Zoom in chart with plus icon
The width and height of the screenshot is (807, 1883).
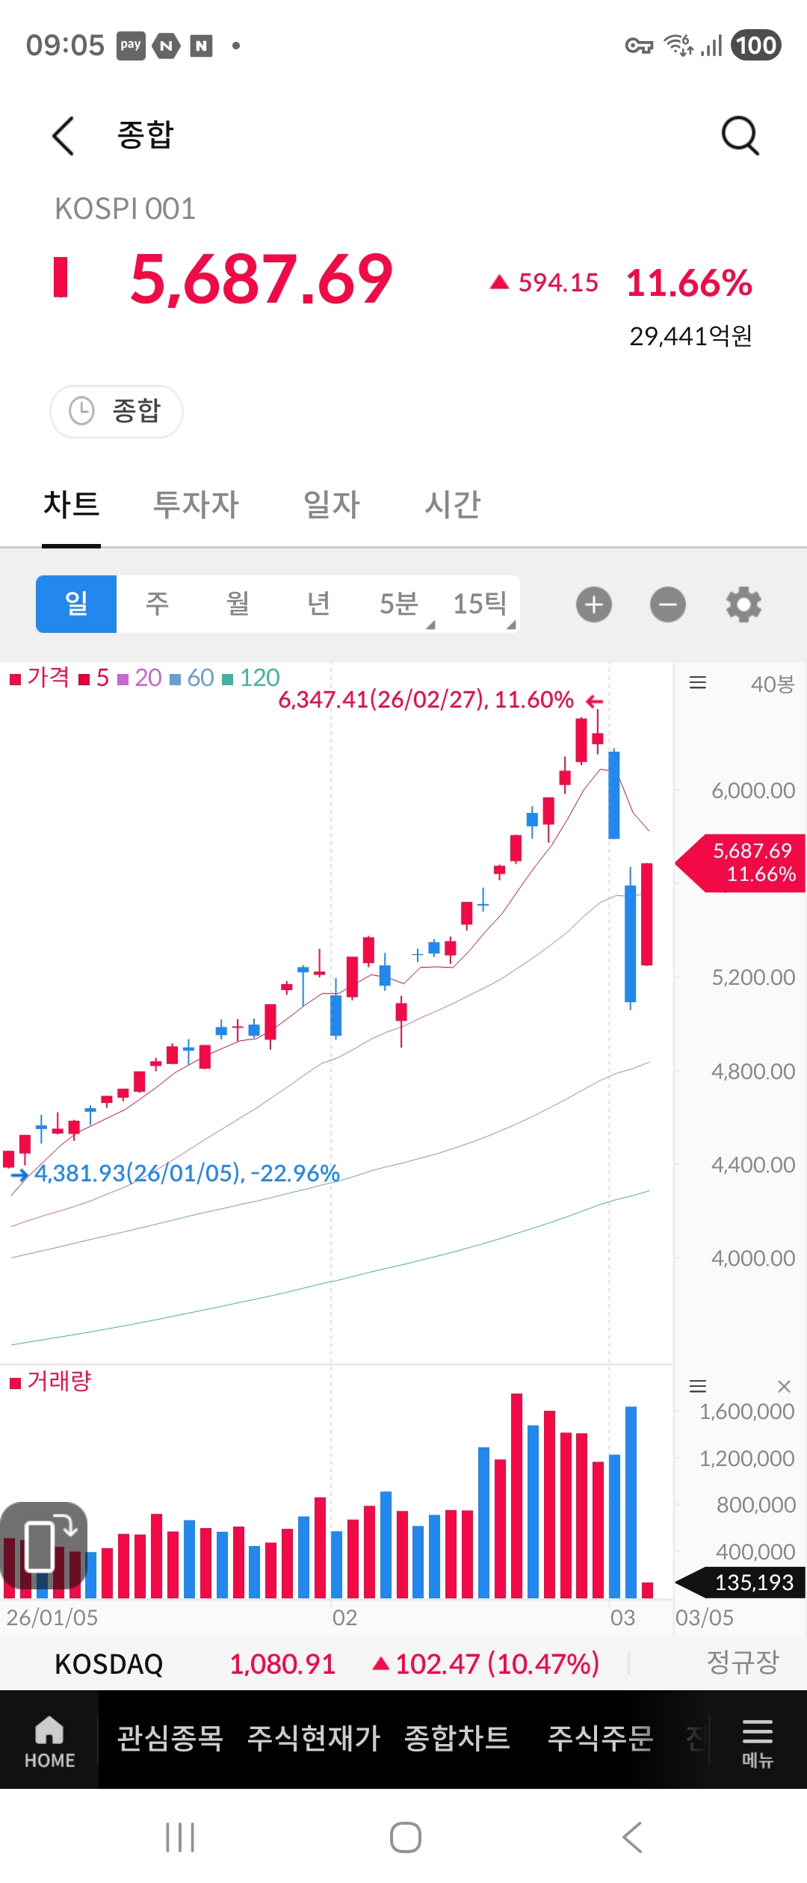(x=594, y=605)
